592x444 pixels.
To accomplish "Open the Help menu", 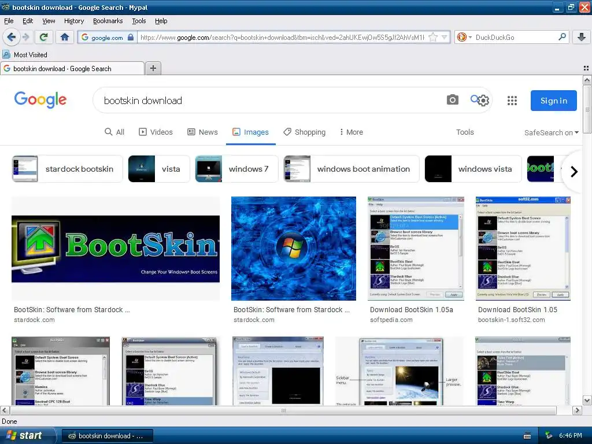I will click(161, 21).
